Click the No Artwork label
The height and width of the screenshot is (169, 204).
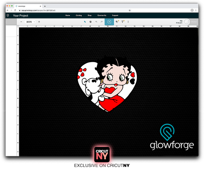179,22
